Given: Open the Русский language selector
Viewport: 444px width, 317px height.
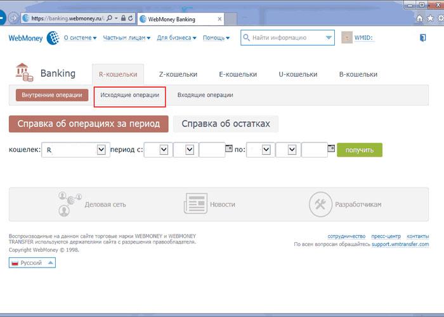Looking at the screenshot, I should tap(32, 262).
